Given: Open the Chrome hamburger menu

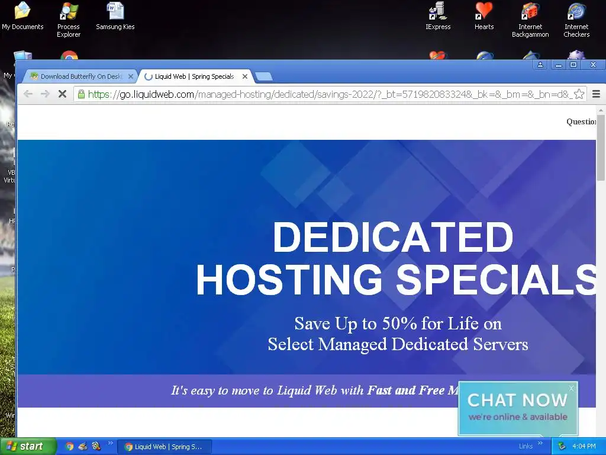Looking at the screenshot, I should pyautogui.click(x=597, y=94).
